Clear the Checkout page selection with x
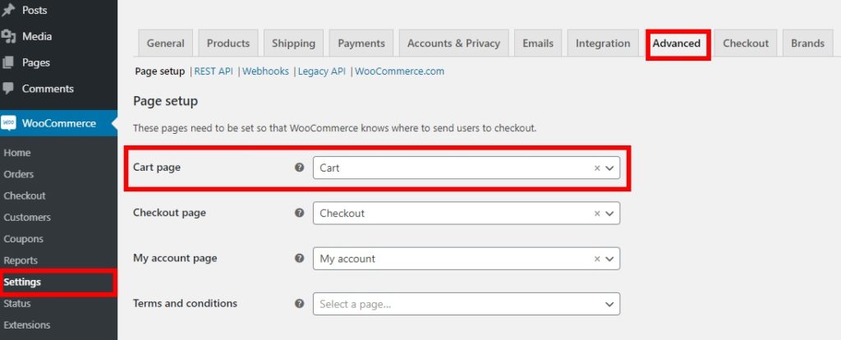 click(x=597, y=214)
